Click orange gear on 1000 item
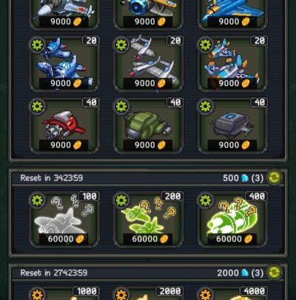The width and height of the screenshot is (296, 300). coord(37,294)
